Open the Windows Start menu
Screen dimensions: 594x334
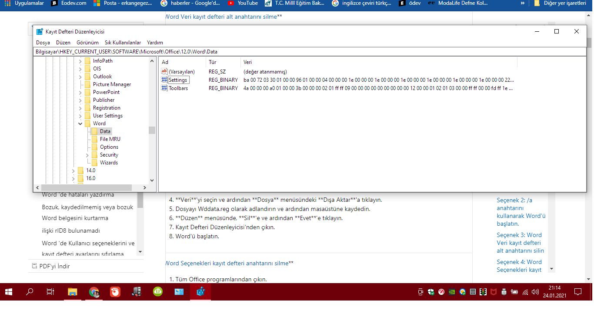9,292
